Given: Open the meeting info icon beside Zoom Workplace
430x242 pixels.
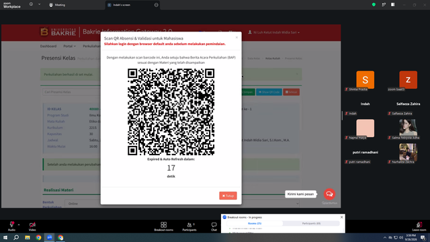Looking at the screenshot, I should (31, 5).
